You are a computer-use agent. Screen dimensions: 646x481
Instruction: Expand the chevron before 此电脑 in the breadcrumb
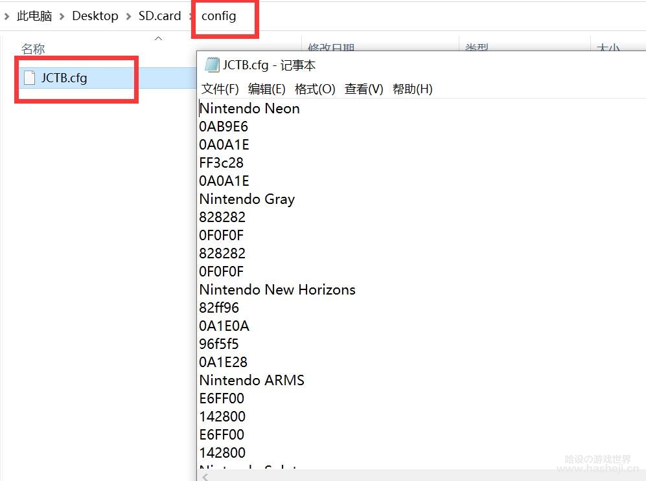pyautogui.click(x=6, y=16)
